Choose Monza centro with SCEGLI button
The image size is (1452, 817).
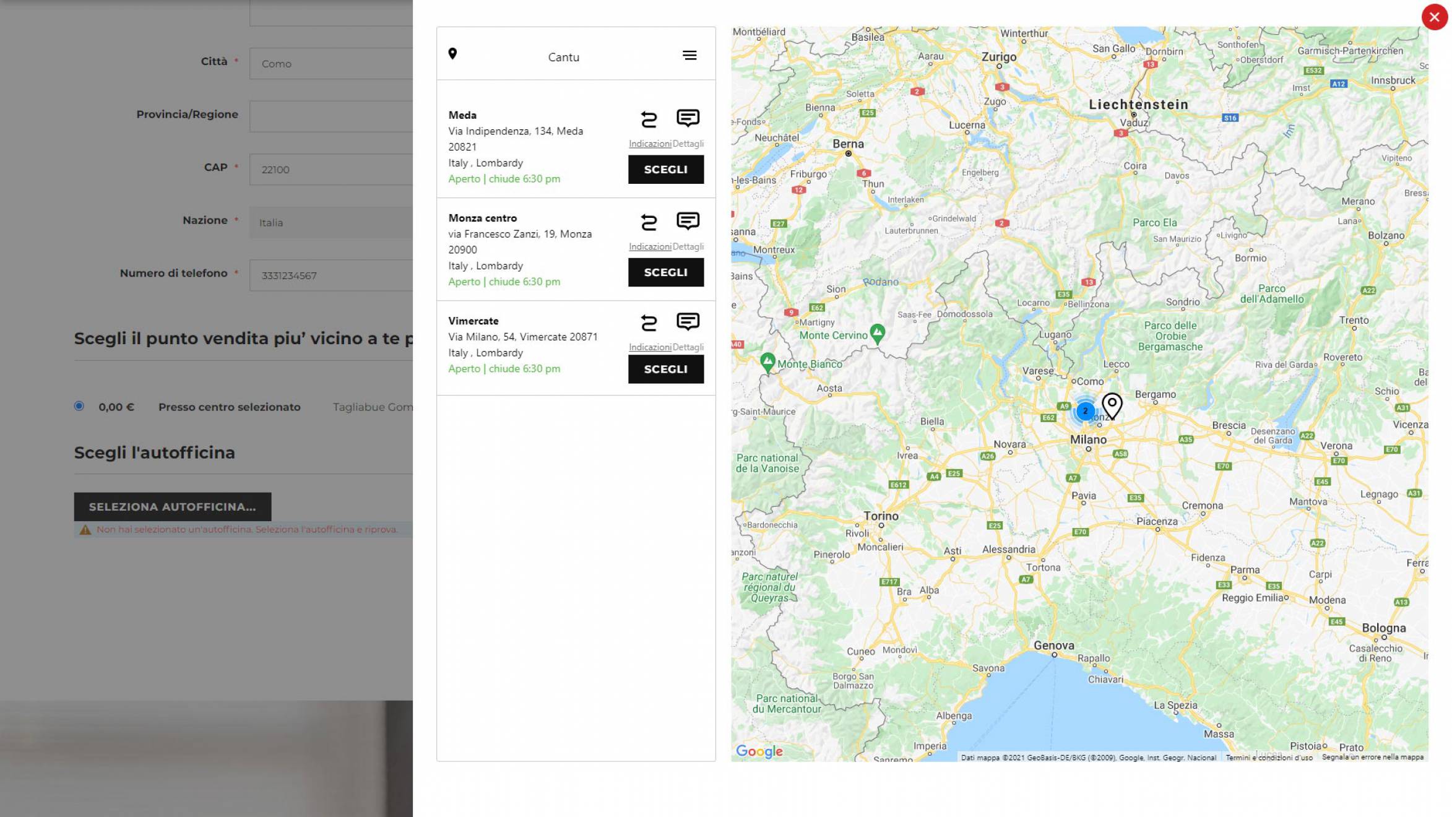(x=666, y=272)
